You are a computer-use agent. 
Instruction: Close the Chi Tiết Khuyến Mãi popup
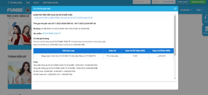click(x=175, y=9)
